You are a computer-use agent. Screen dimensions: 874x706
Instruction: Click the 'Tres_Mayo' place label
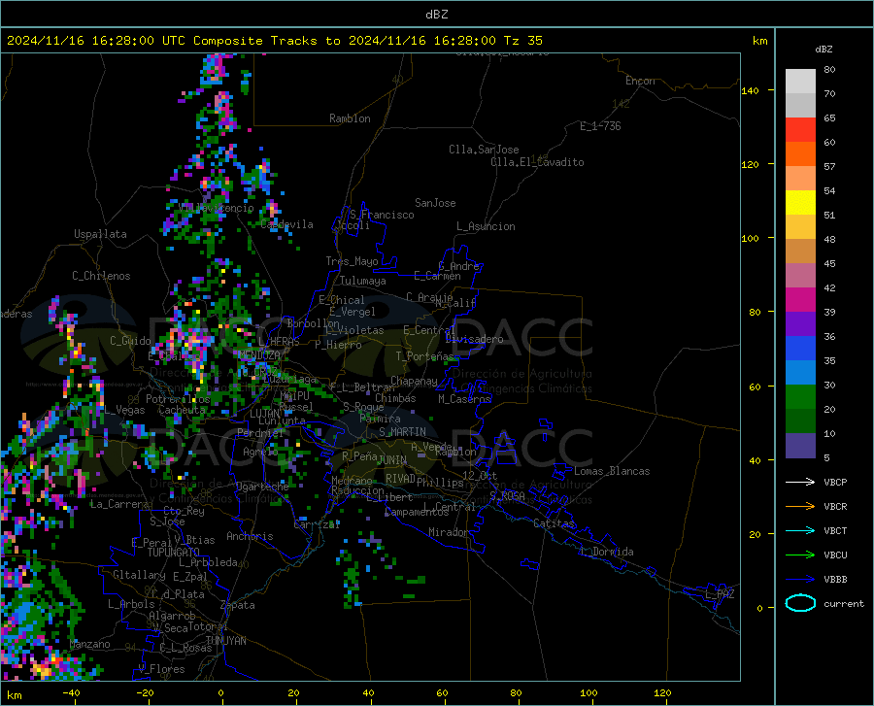pyautogui.click(x=352, y=261)
